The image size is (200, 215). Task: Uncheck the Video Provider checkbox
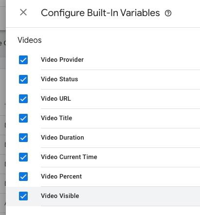tap(23, 60)
